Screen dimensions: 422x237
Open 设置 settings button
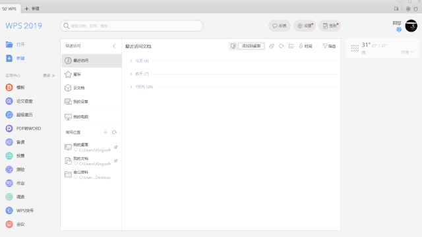pos(305,26)
